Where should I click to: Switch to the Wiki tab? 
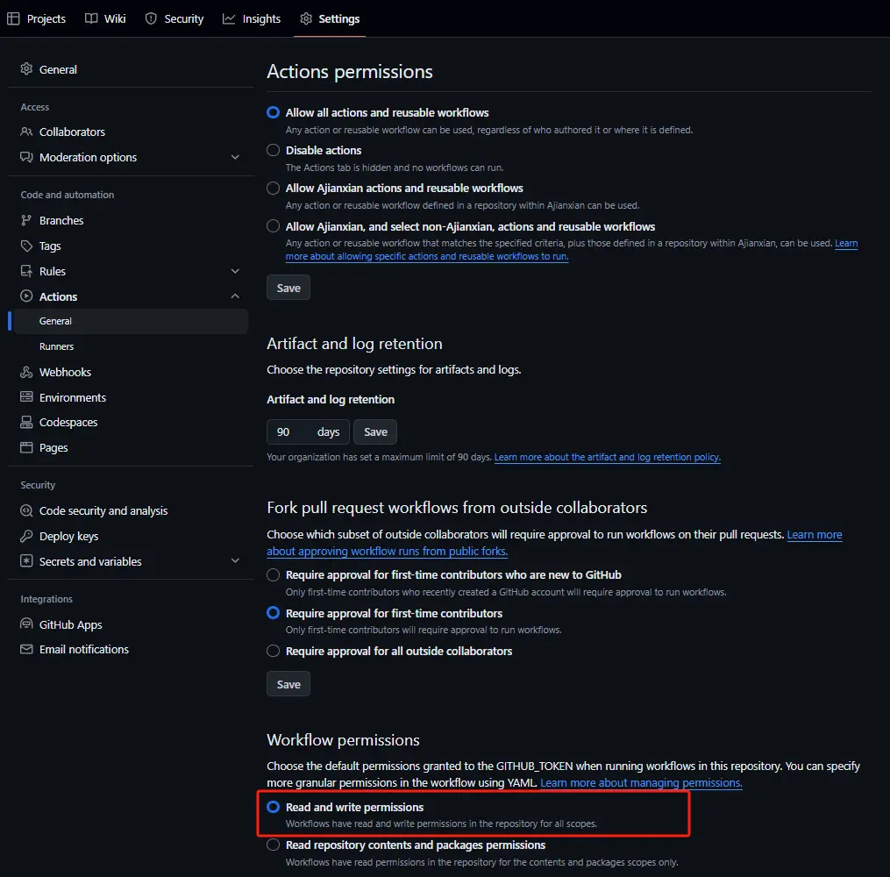pos(105,18)
